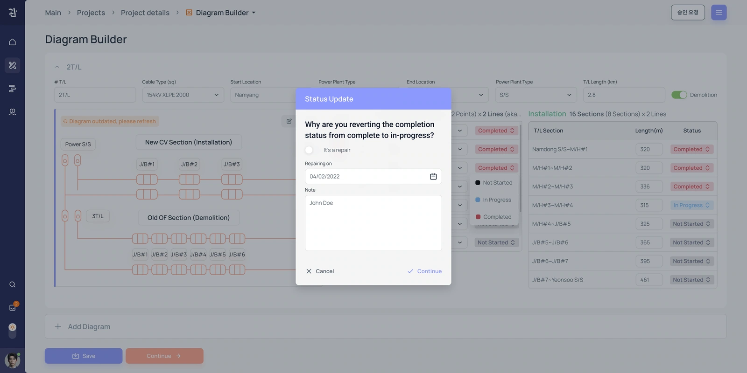Click the Repairing on date field
The image size is (747, 373).
point(373,176)
